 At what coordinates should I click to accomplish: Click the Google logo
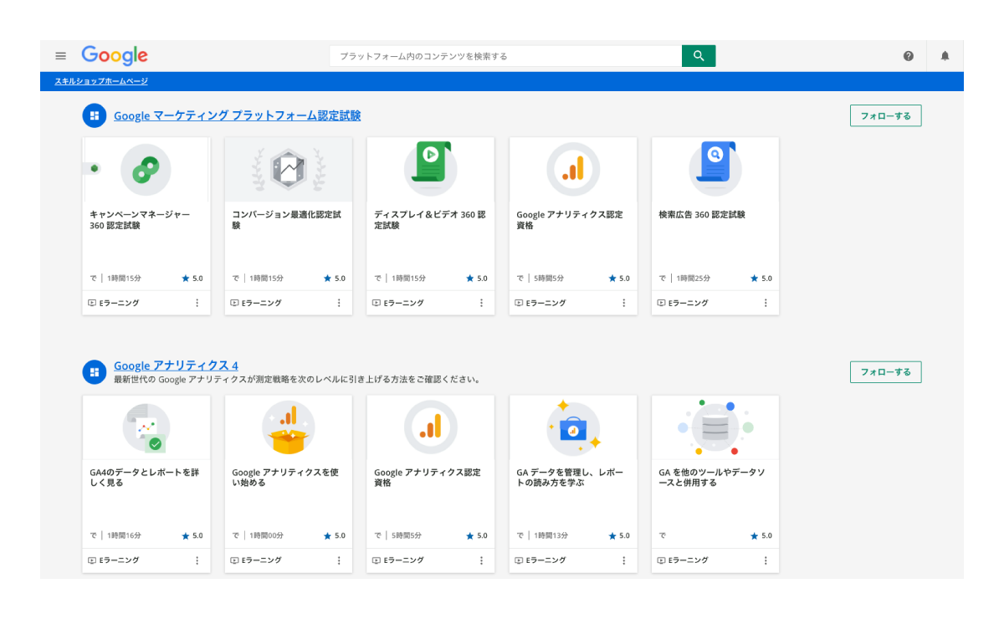coord(114,55)
